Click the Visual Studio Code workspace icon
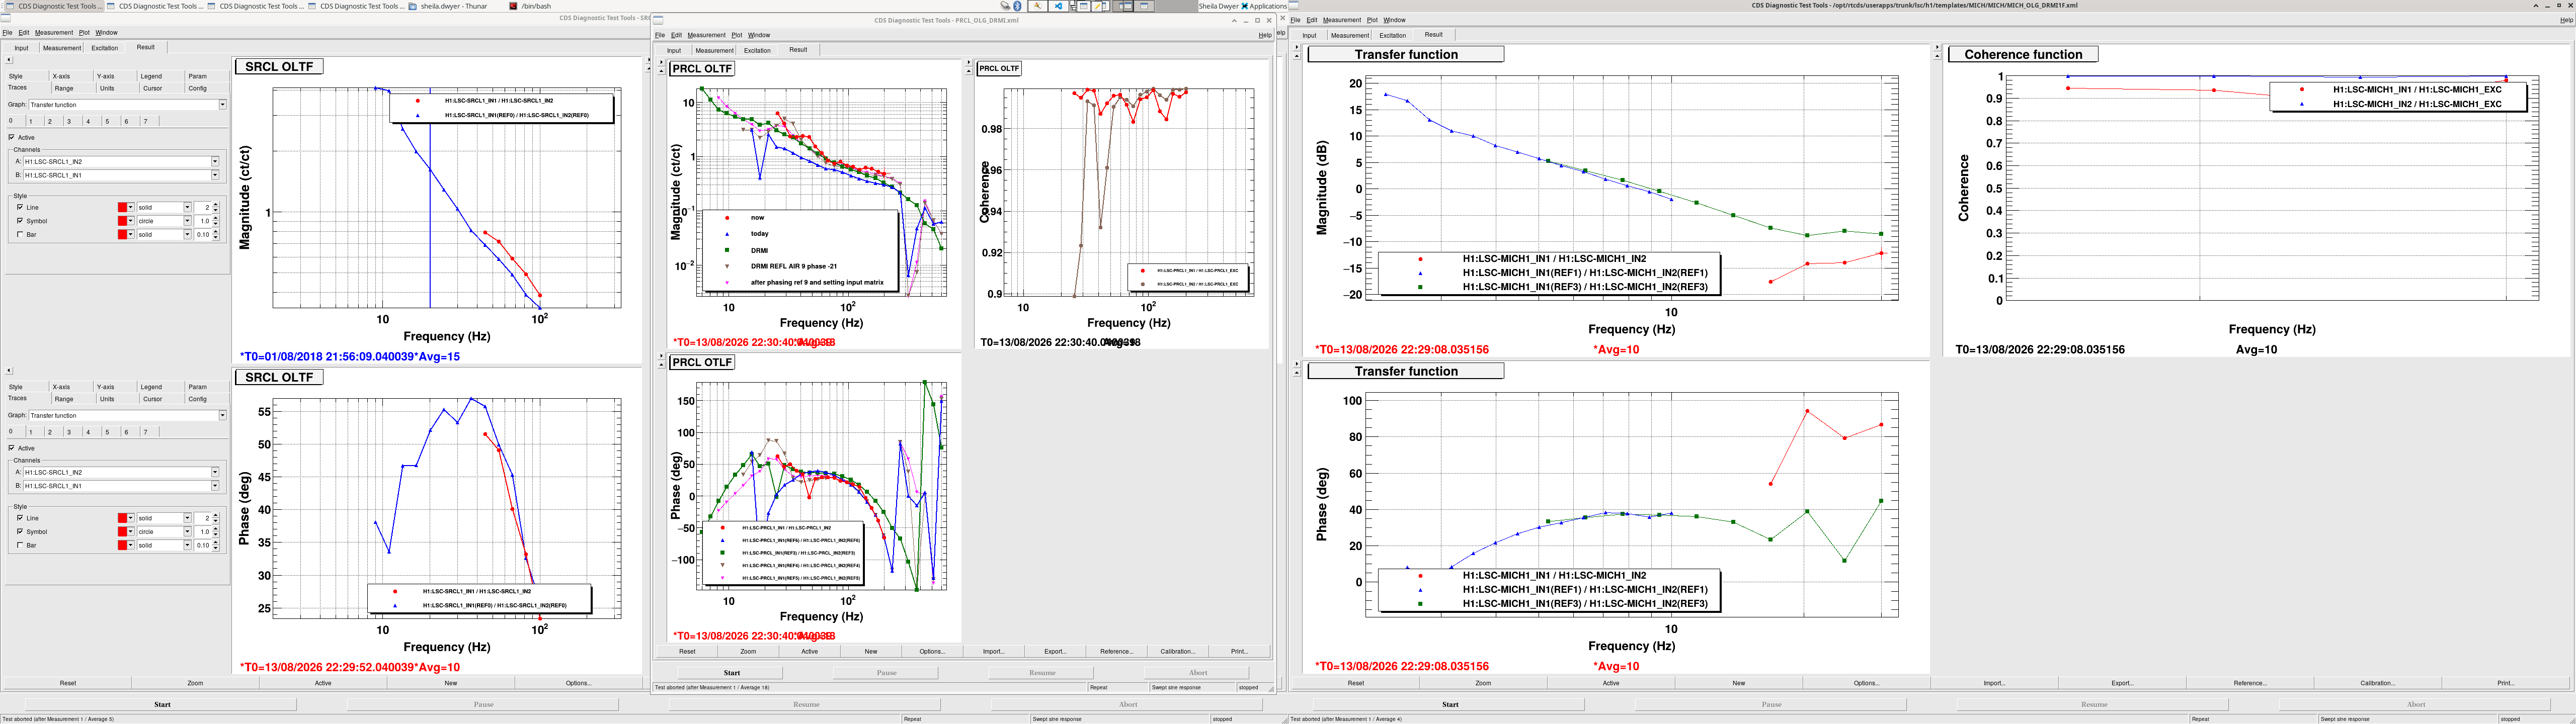The image size is (2576, 724). pos(1059,6)
